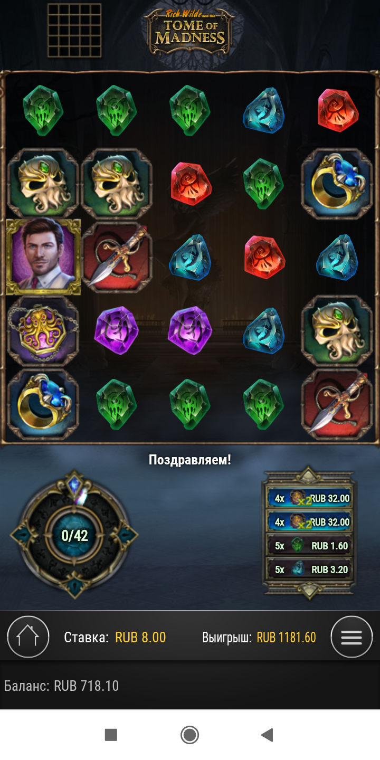Open the hamburger menu button
Viewport: 380px width, 760px height.
coord(351,636)
